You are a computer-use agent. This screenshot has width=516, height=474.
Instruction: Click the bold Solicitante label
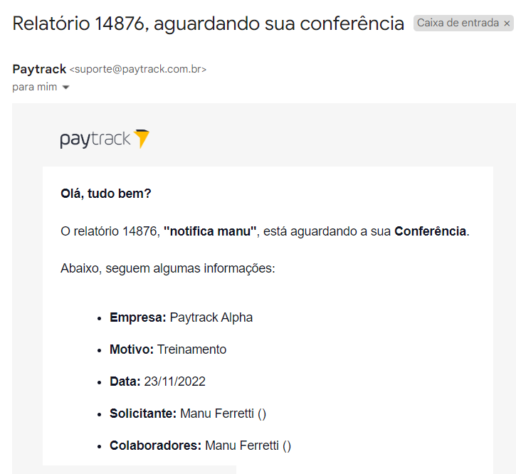[143, 414]
